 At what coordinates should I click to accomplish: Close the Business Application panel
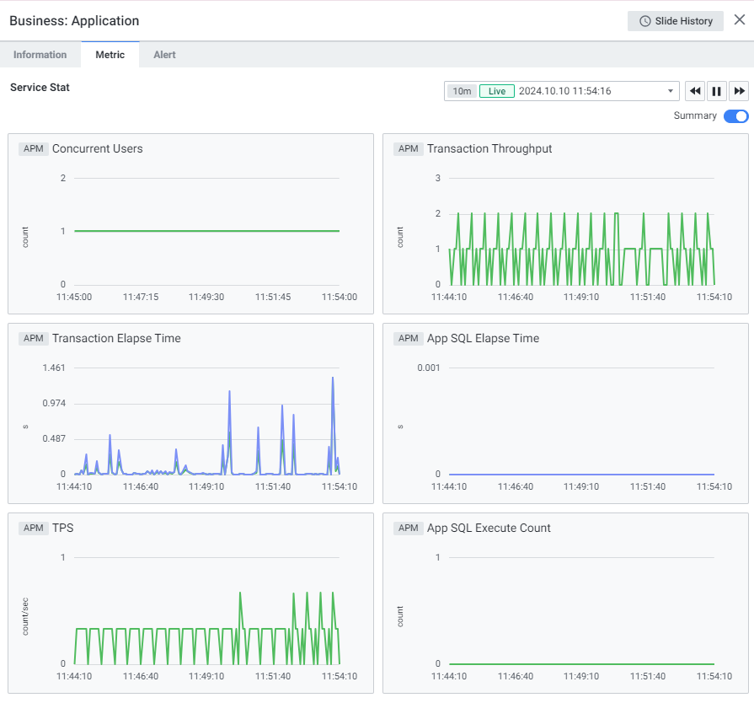(x=739, y=20)
